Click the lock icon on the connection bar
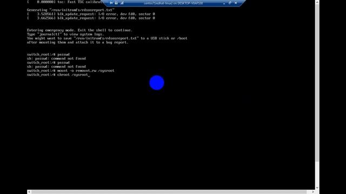Screen dimensions: 346x194 pos(116,3)
